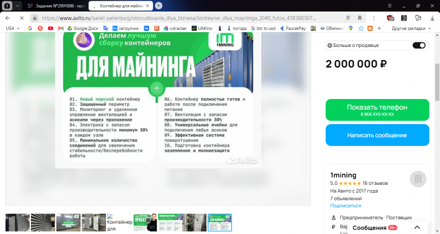Open the Другие закладки folder
440x234 pixels.
411,28
